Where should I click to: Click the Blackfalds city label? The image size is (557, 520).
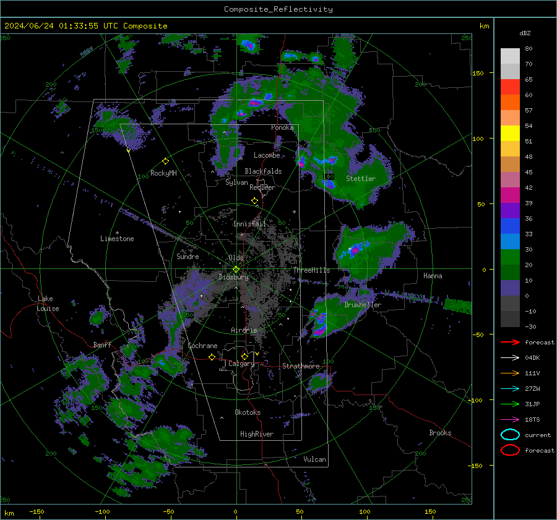point(263,171)
